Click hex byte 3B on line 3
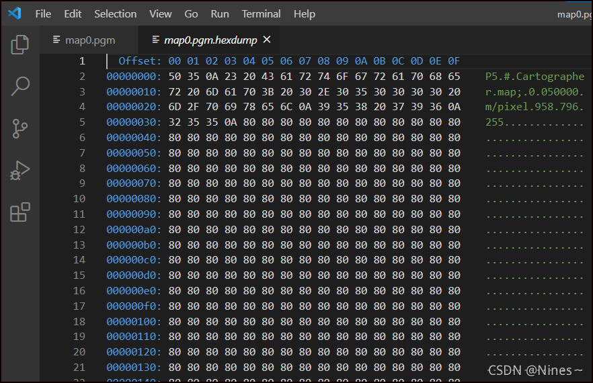The width and height of the screenshot is (593, 383). click(268, 92)
